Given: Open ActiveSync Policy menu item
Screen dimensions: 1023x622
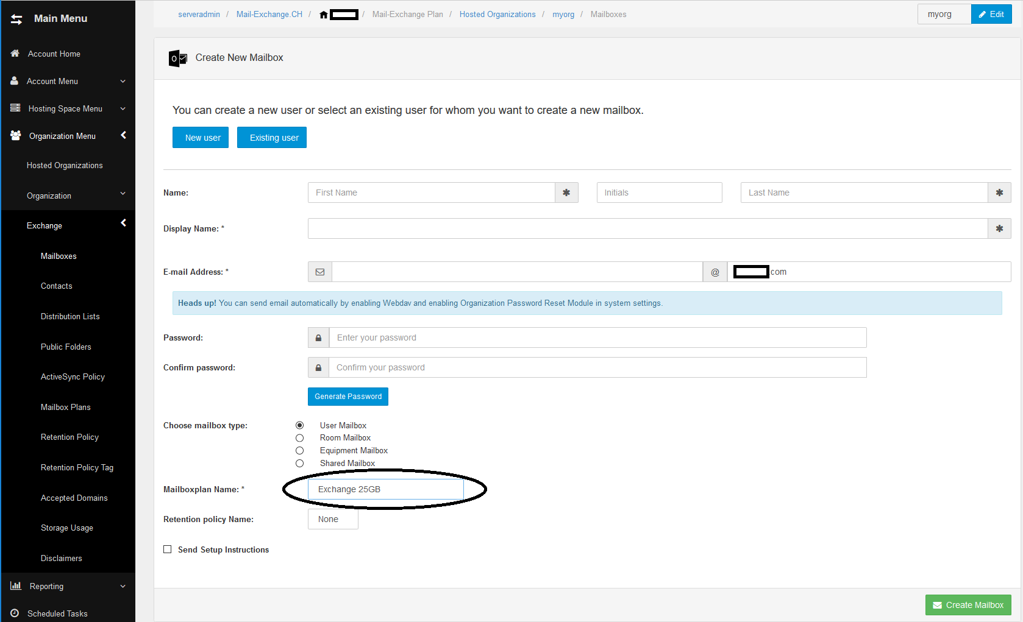Looking at the screenshot, I should click(73, 376).
